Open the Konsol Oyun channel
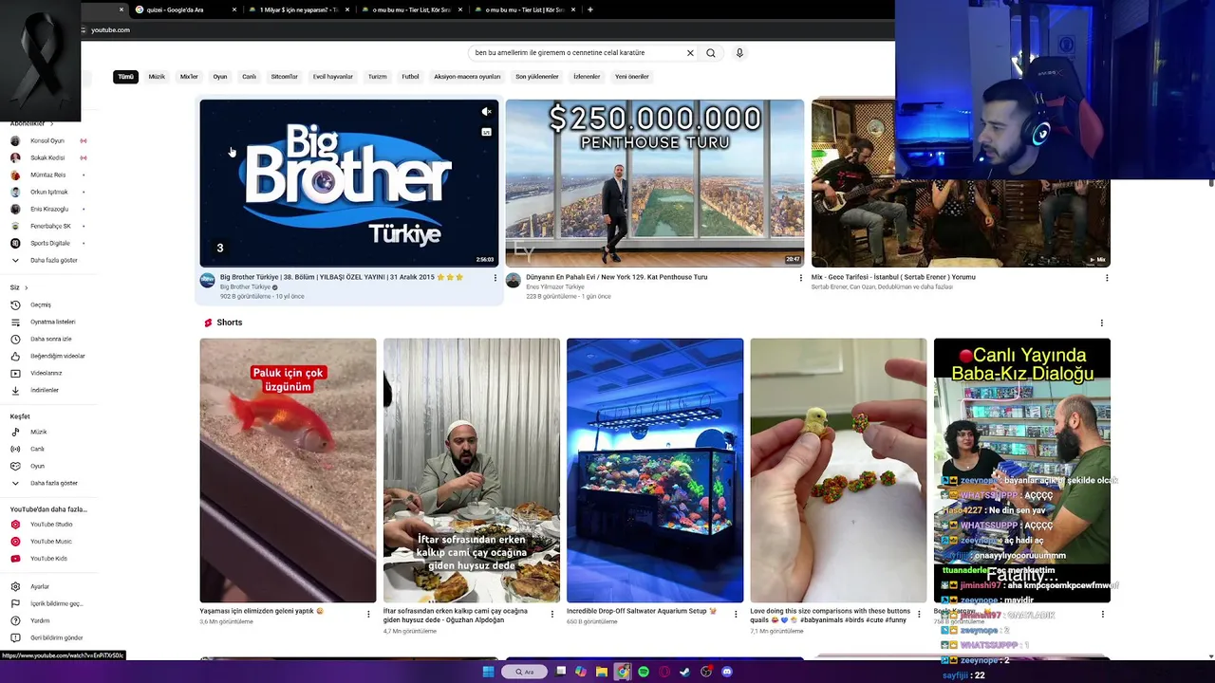This screenshot has width=1215, height=683. point(46,140)
